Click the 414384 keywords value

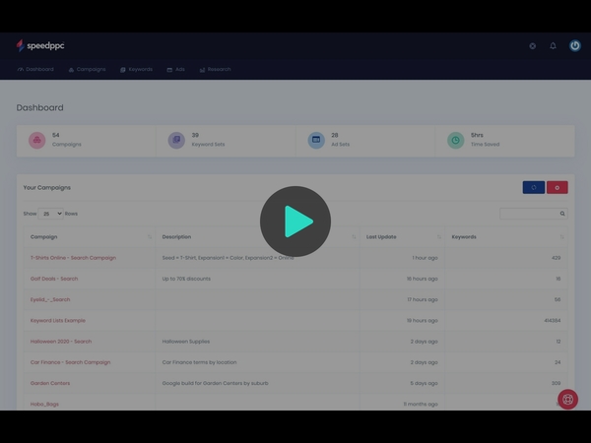553,321
